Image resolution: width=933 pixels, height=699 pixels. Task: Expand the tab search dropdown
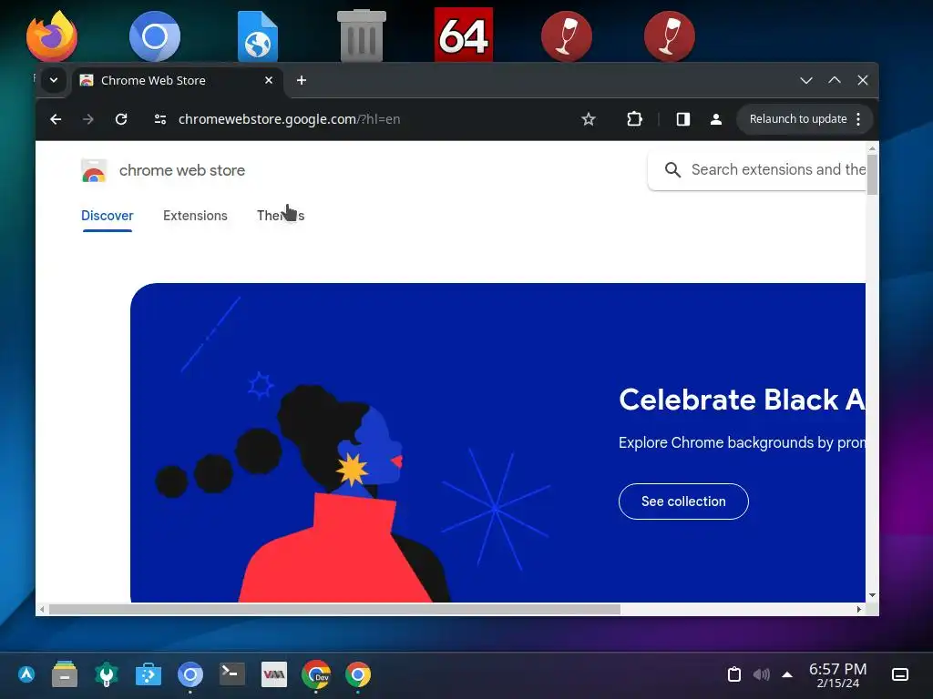54,80
